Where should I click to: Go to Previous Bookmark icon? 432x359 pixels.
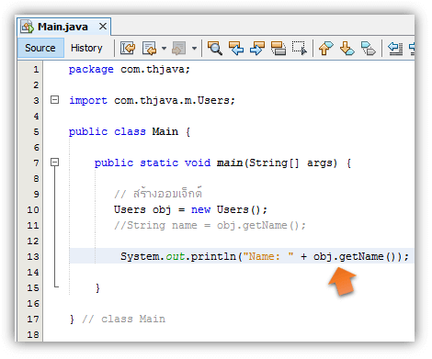click(326, 49)
